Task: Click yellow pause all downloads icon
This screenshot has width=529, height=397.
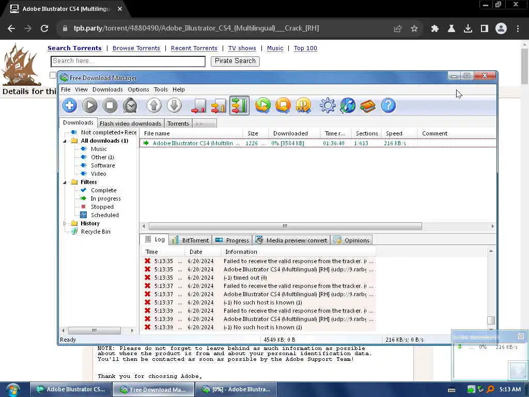Action: [303, 105]
